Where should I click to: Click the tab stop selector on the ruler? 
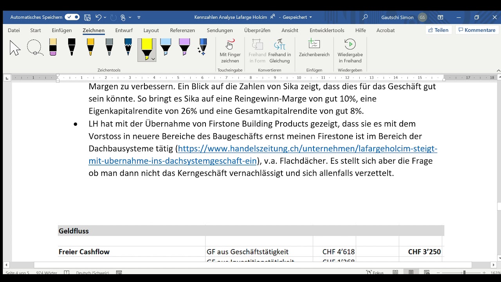point(7,78)
